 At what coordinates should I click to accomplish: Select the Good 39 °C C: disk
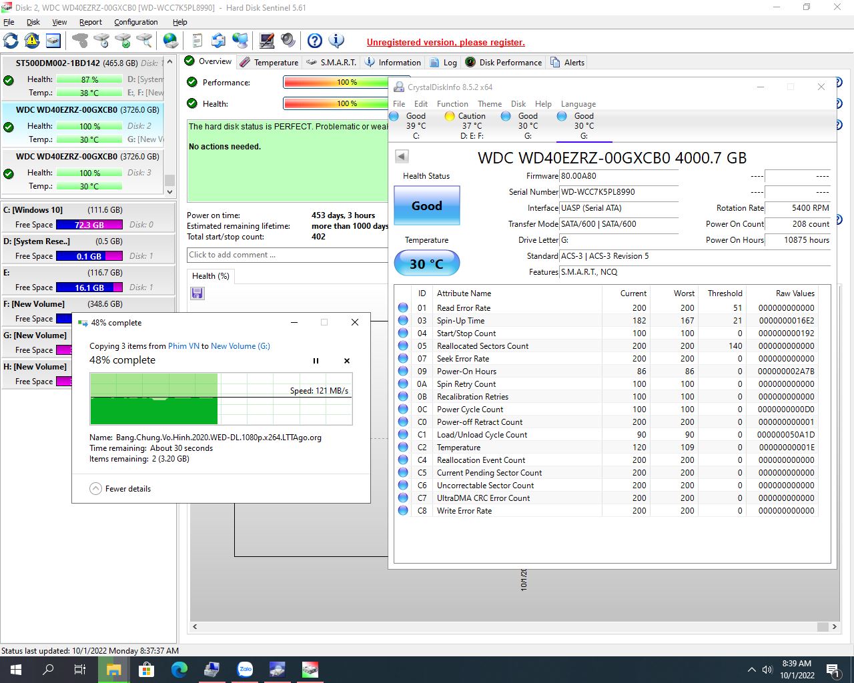[x=415, y=125]
